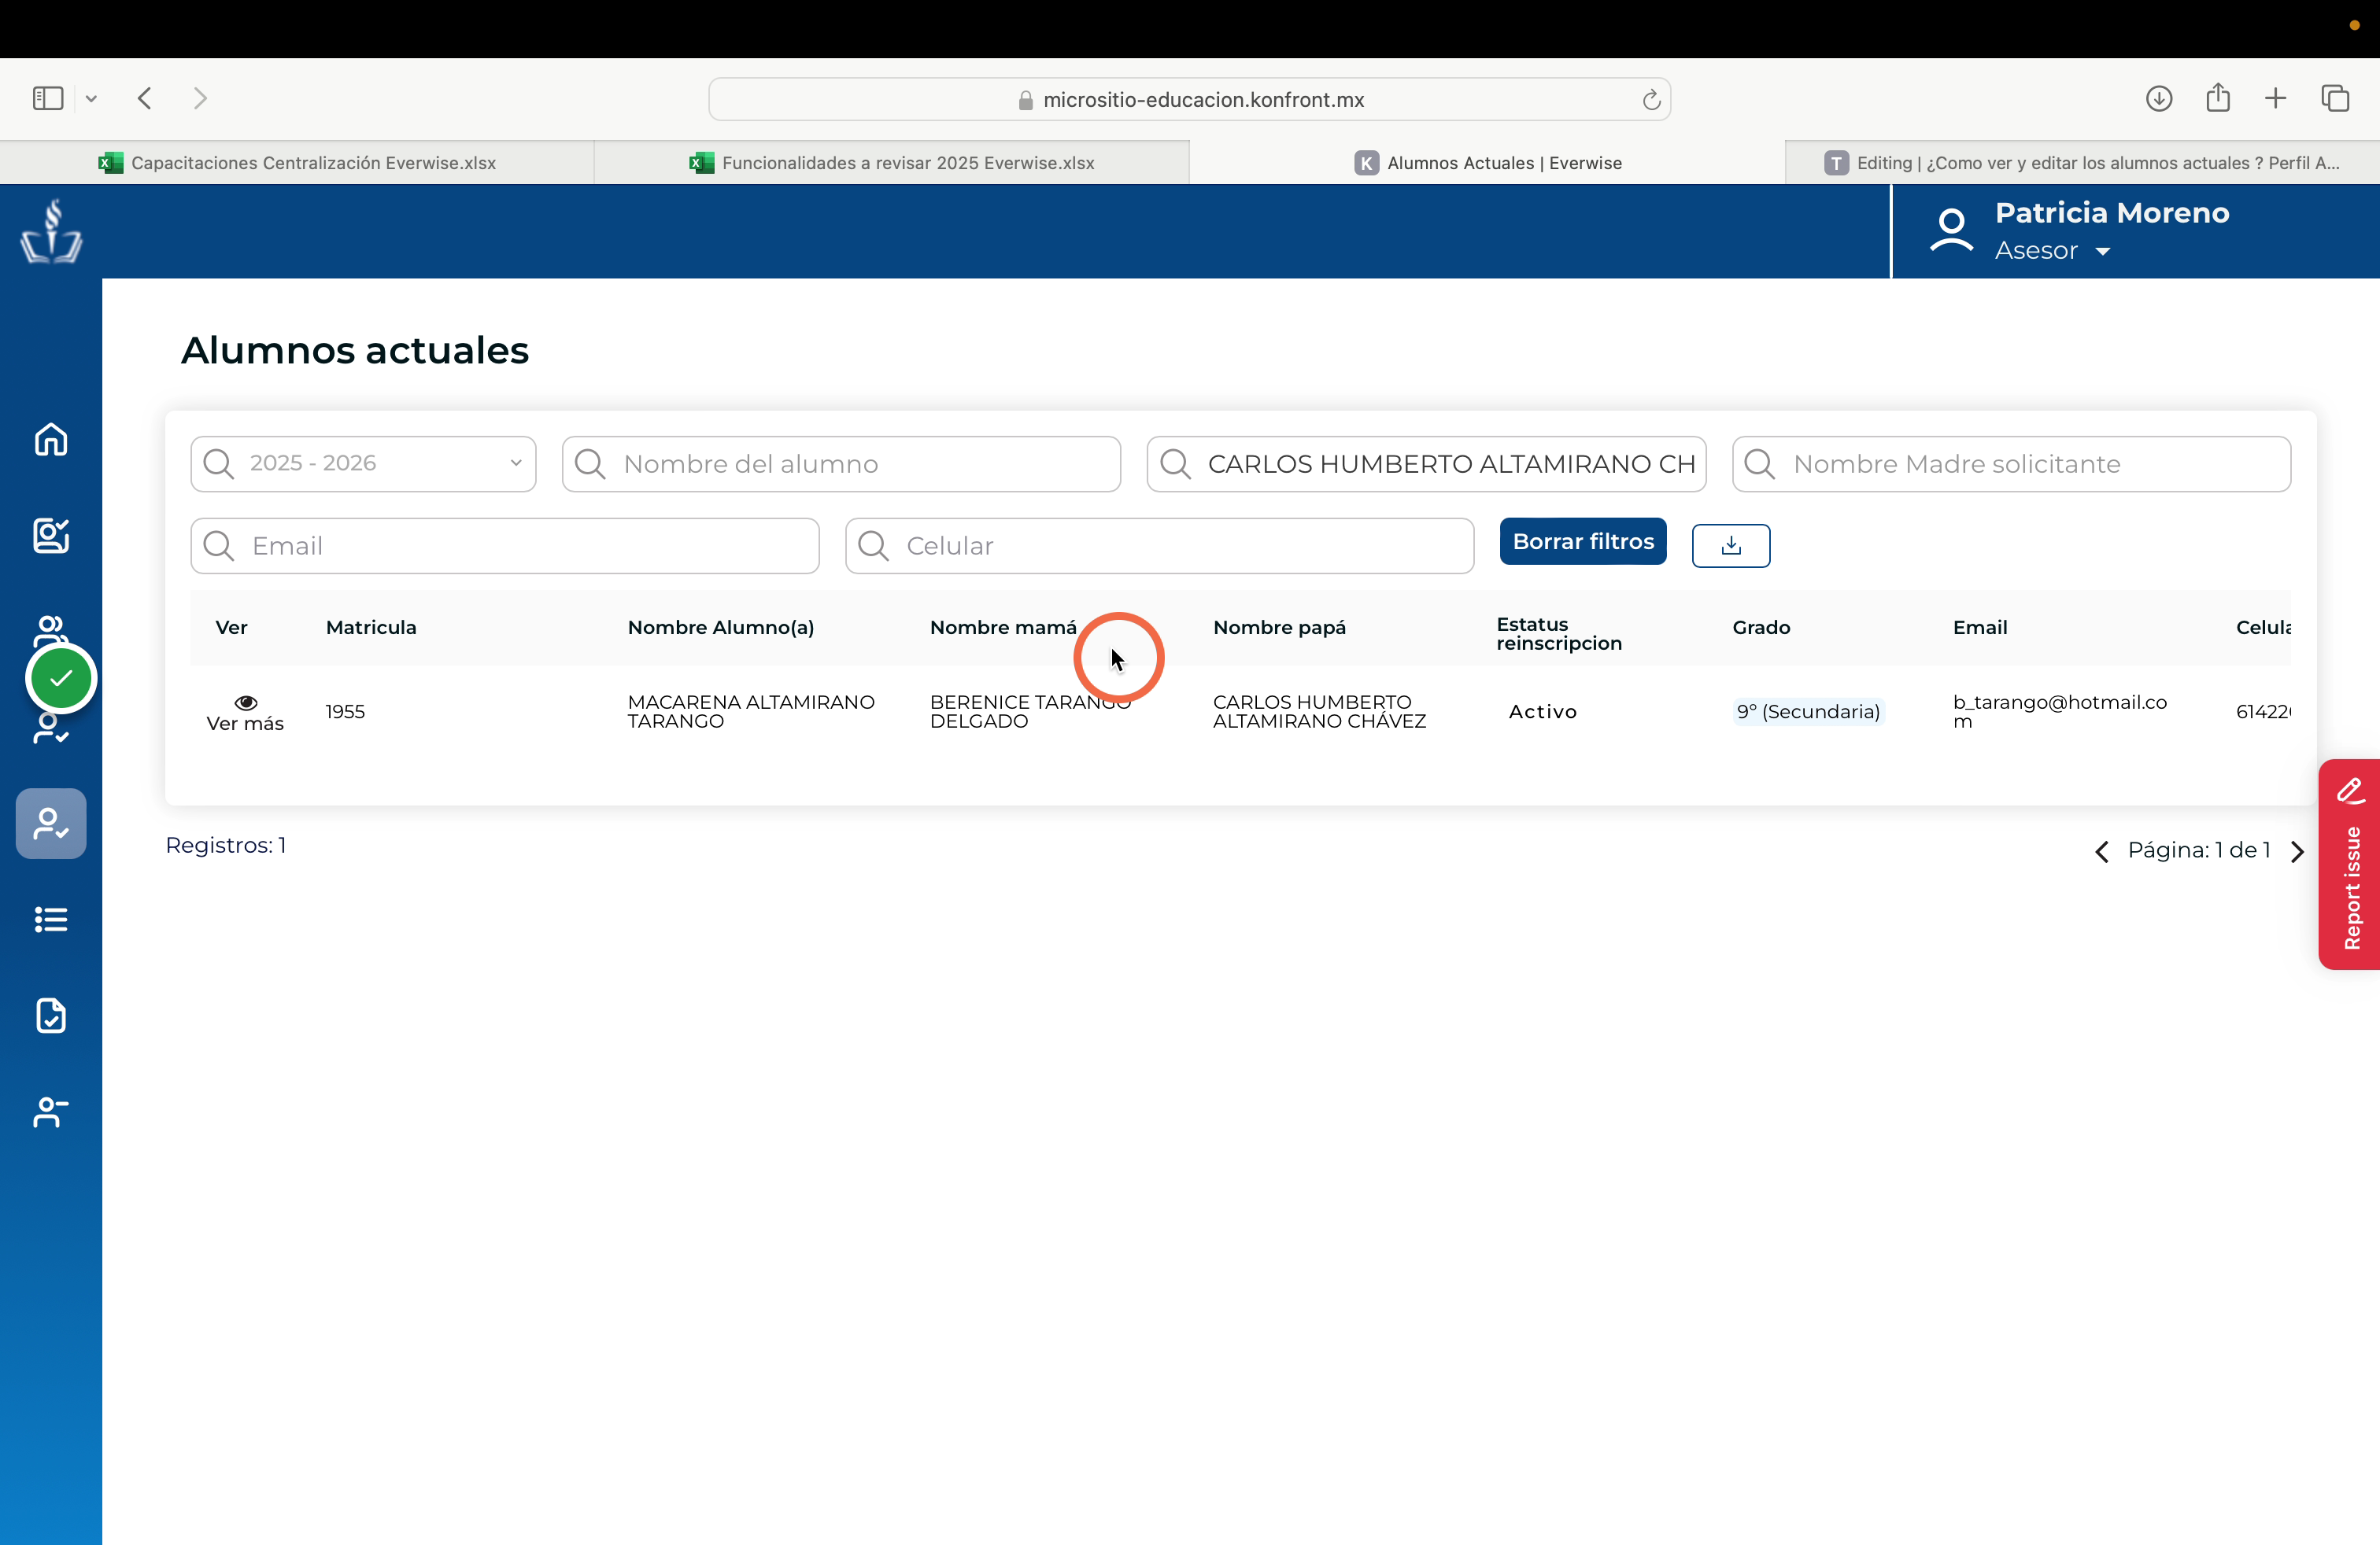The width and height of the screenshot is (2380, 1545).
Task: Click Borrar filtros button
Action: point(1583,542)
